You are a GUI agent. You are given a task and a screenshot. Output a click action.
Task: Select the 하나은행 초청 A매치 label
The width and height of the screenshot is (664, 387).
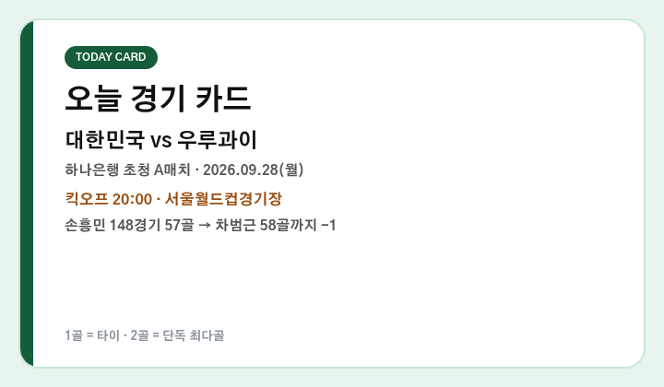click(x=127, y=170)
